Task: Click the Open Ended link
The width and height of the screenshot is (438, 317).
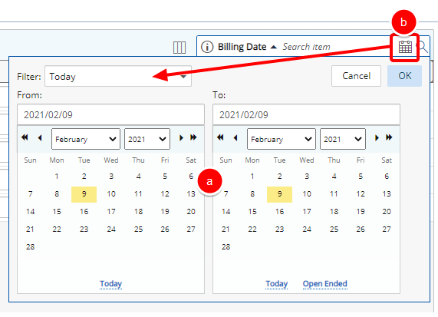Action: [x=325, y=284]
